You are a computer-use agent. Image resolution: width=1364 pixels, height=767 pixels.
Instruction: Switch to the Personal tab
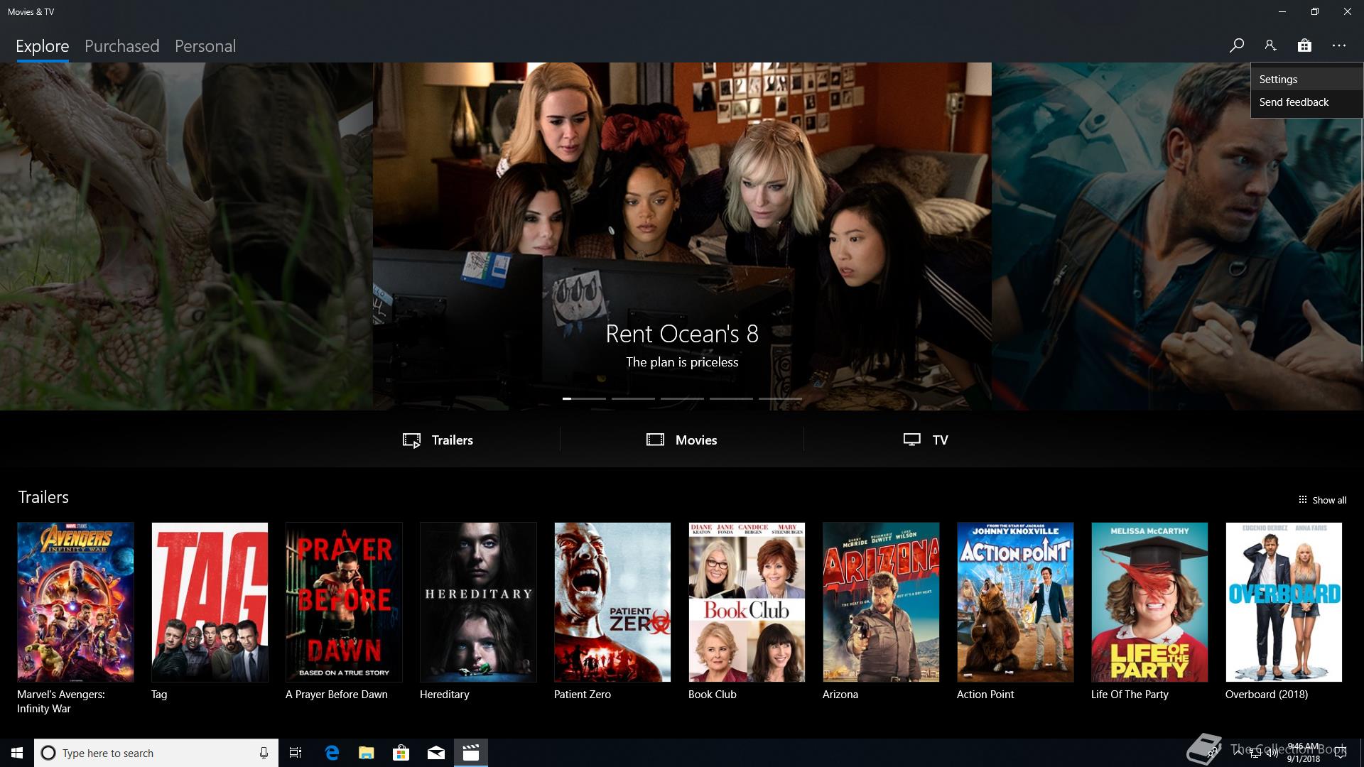(205, 46)
